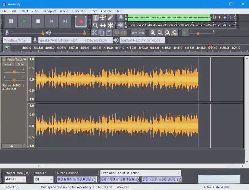Click the Copy icon
The height and width of the screenshot is (190, 249).
[101, 33]
